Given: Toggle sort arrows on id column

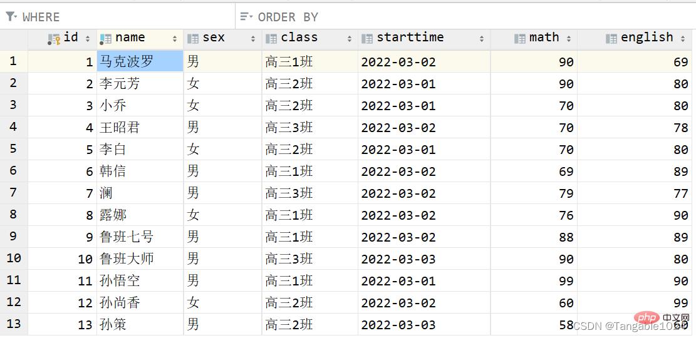Looking at the screenshot, I should point(88,39).
